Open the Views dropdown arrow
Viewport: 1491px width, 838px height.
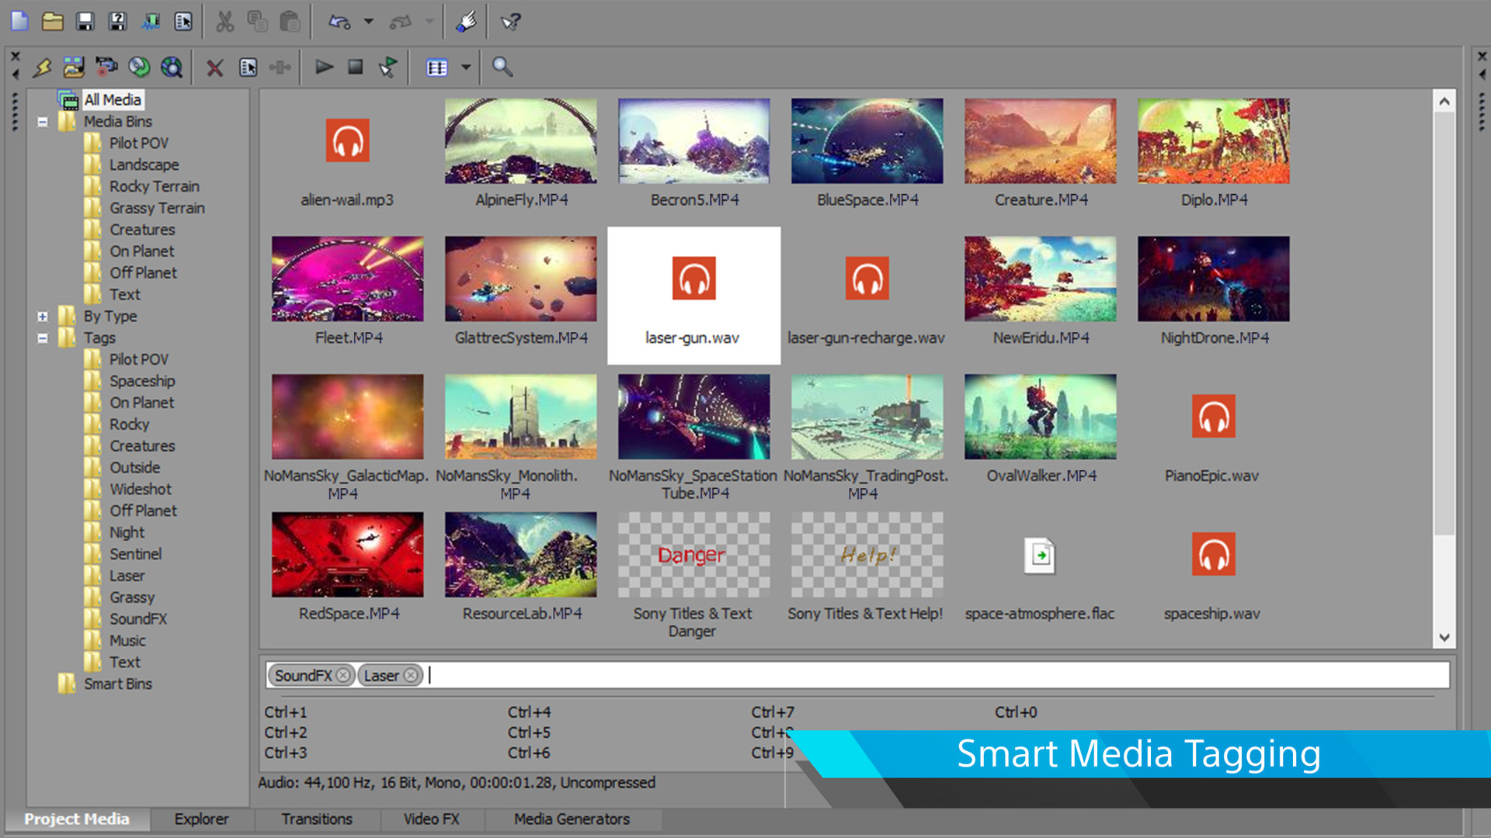click(x=466, y=68)
